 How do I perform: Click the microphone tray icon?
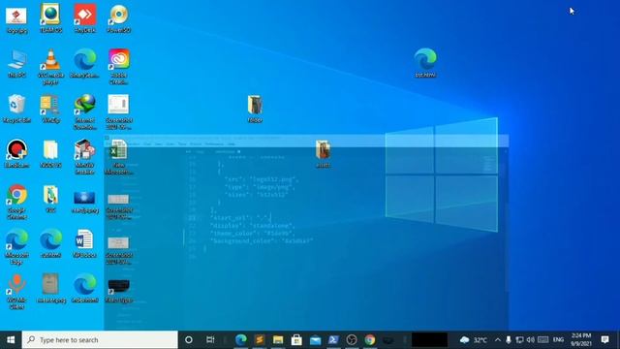pos(509,340)
